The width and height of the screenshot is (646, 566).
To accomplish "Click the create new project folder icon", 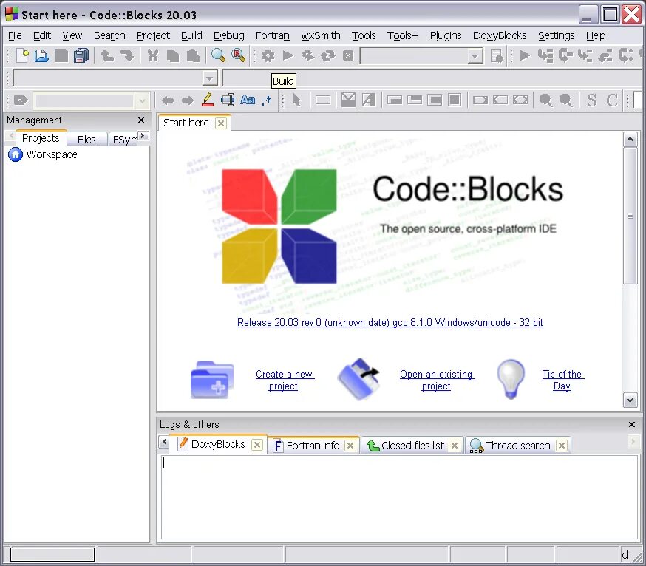I will pyautogui.click(x=212, y=379).
